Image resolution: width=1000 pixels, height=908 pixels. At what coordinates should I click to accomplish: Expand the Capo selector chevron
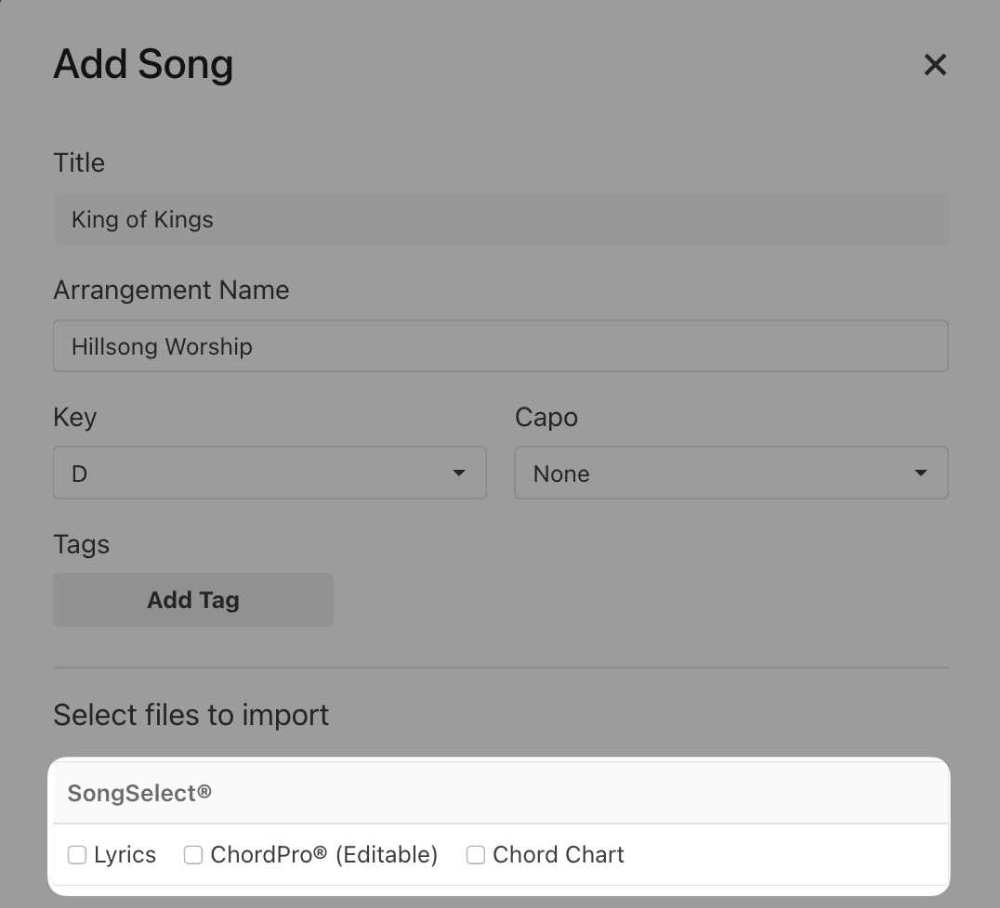[920, 473]
